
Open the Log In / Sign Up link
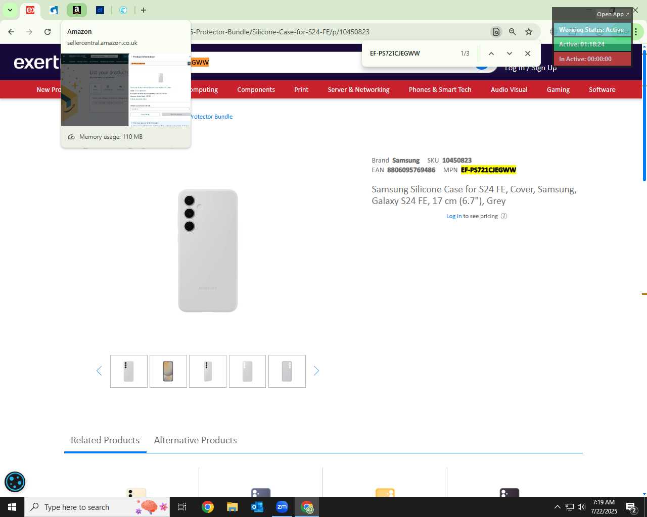(531, 68)
